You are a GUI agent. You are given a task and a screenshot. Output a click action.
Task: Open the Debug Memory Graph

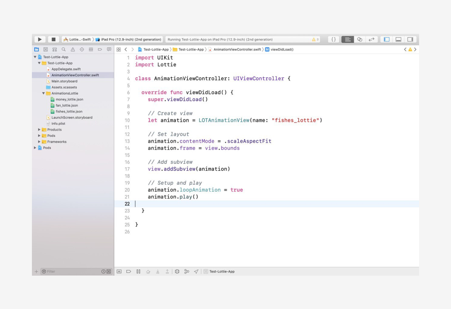(187, 272)
